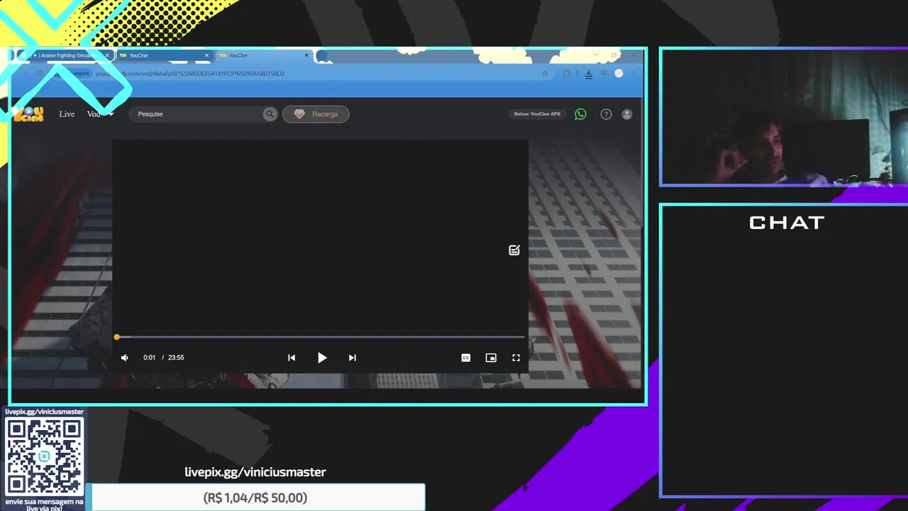The width and height of the screenshot is (908, 511).
Task: Open the Live menu item
Action: coord(67,114)
